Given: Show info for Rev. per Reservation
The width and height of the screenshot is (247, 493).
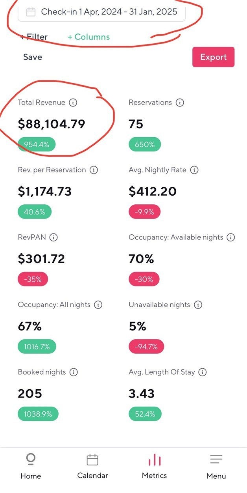Looking at the screenshot, I should pyautogui.click(x=94, y=170).
